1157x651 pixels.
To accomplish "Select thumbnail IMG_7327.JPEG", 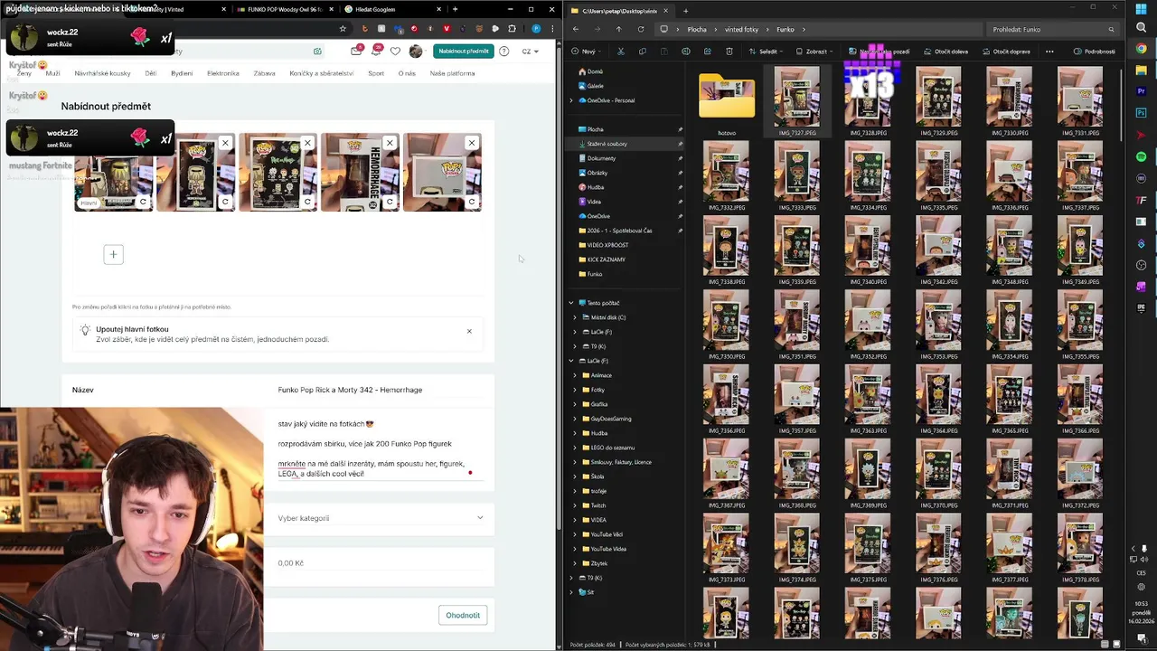I will coord(797,102).
